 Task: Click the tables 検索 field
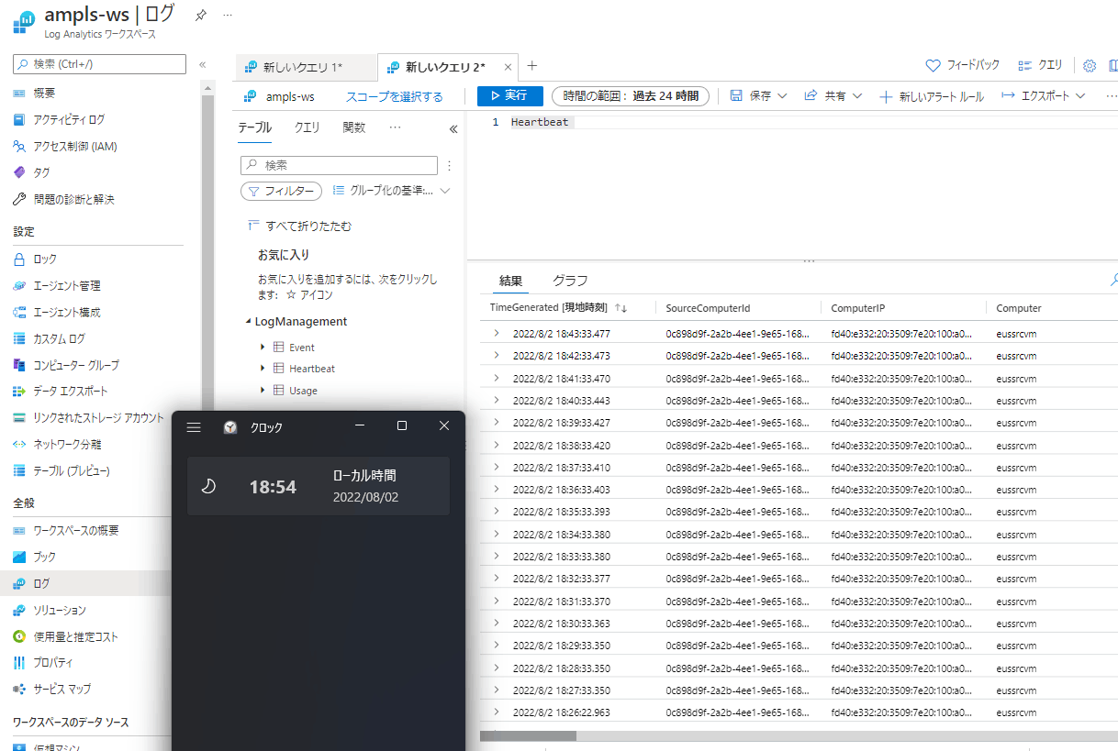pyautogui.click(x=339, y=165)
